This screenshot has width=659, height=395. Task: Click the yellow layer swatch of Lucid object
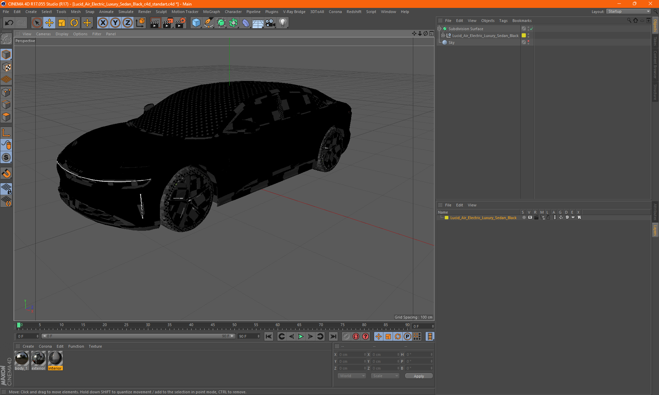(524, 35)
